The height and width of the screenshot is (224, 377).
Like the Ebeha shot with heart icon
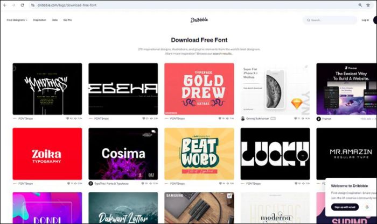coord(144,119)
